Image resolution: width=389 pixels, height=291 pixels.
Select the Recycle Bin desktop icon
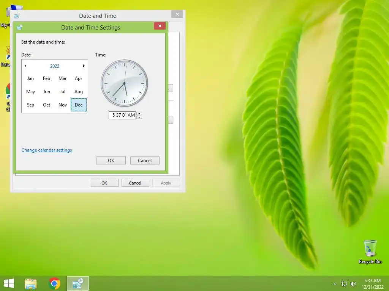(x=370, y=252)
